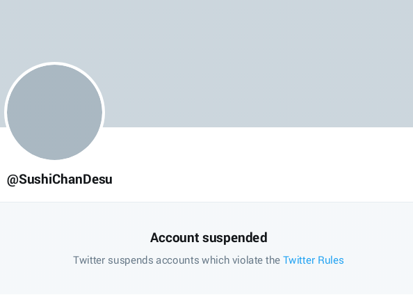Click the word 'Account' in bold heading
The height and width of the screenshot is (295, 413).
click(175, 238)
